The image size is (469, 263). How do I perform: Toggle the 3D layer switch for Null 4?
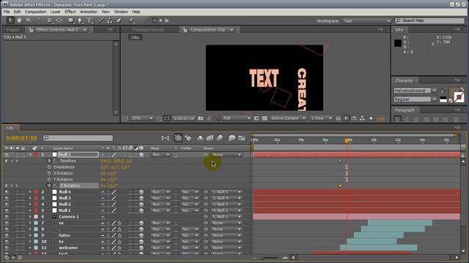(x=141, y=192)
